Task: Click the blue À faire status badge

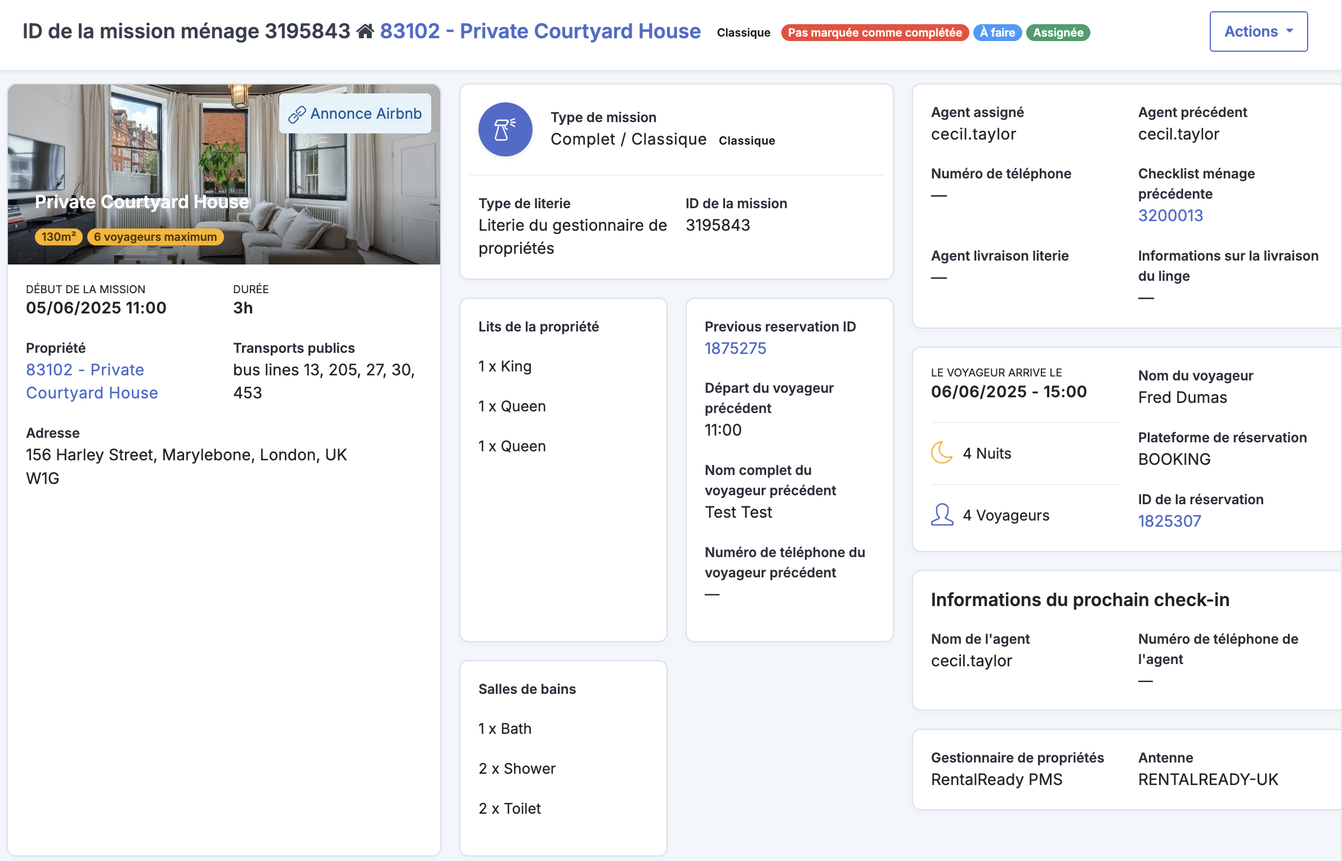Action: 997,33
